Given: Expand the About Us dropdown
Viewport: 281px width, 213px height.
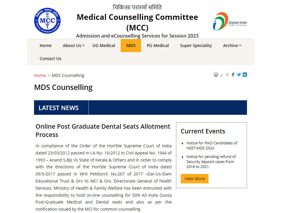Looking at the screenshot, I should click(x=72, y=45).
